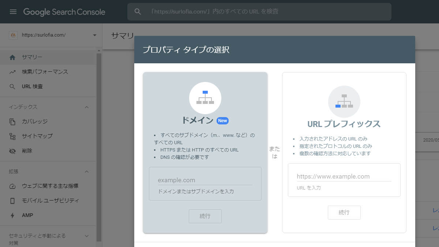The height and width of the screenshot is (247, 439).
Task: Collapse the 拡張 section
Action: pos(87,172)
